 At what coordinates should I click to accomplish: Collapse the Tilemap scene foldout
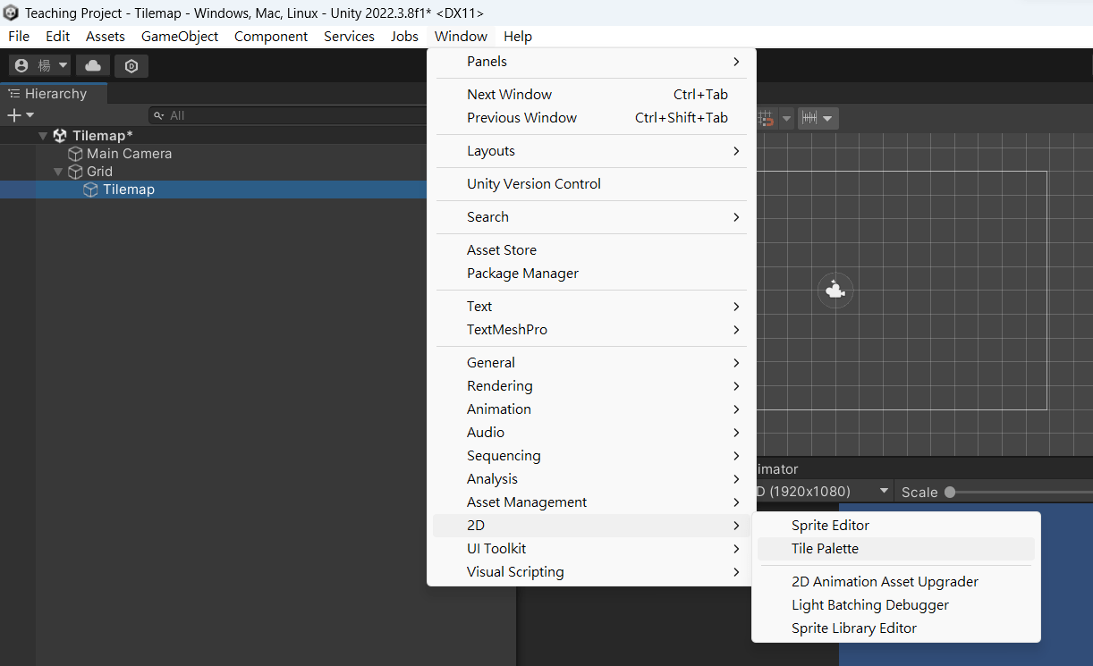pos(43,136)
